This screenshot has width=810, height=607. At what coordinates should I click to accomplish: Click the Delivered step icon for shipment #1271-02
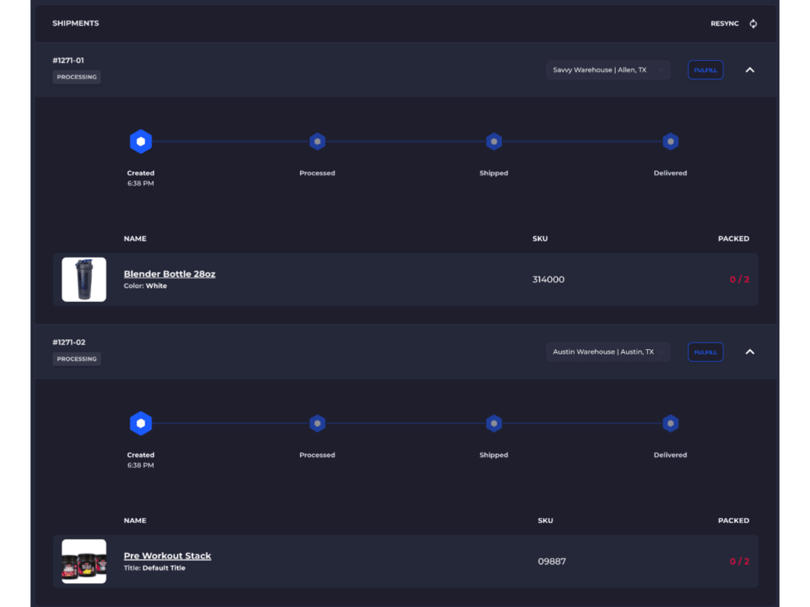670,423
